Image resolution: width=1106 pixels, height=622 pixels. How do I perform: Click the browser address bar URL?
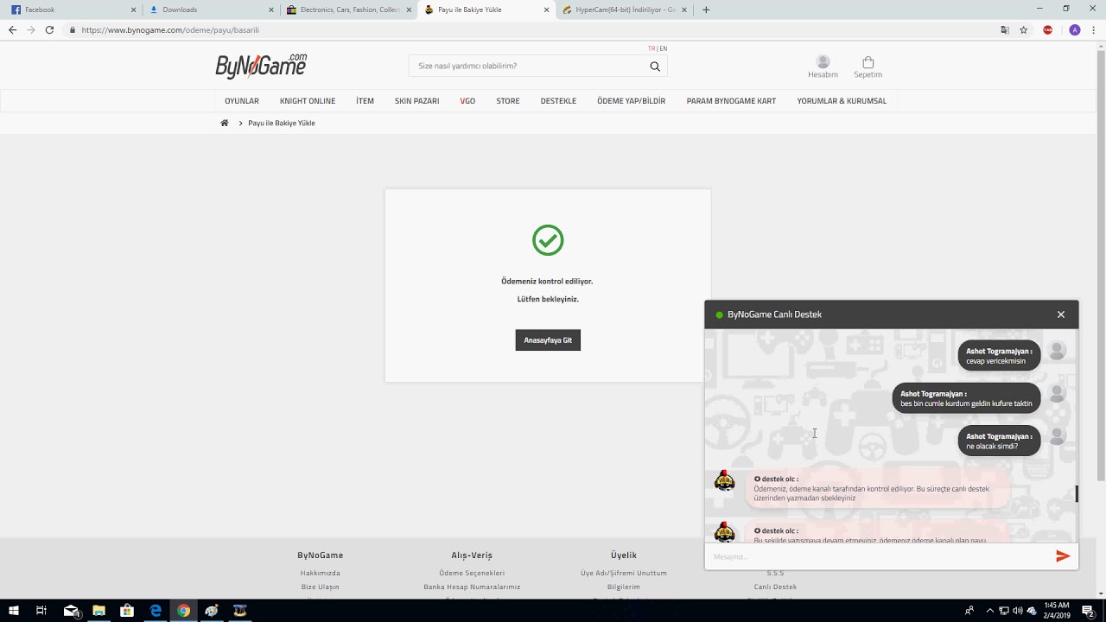(x=170, y=29)
